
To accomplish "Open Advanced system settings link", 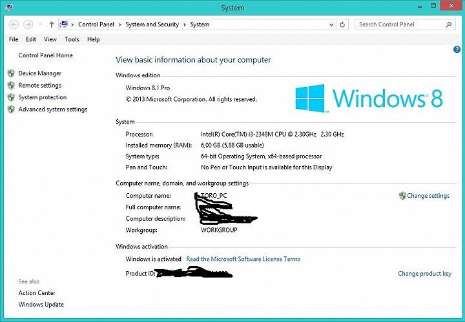I will coord(53,109).
